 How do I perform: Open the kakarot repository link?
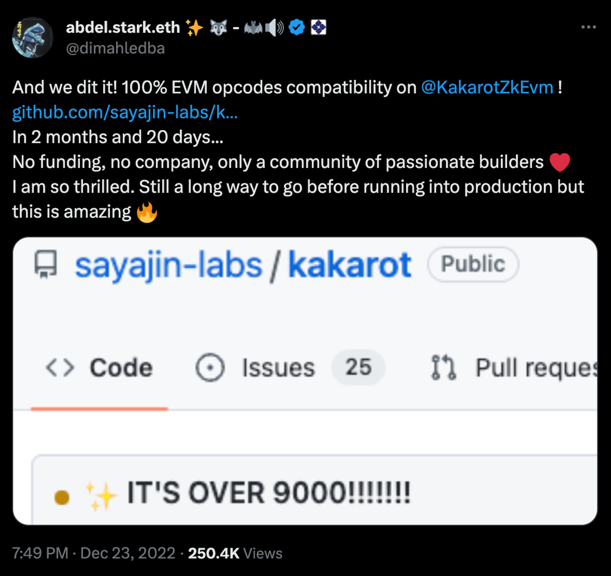[x=350, y=265]
